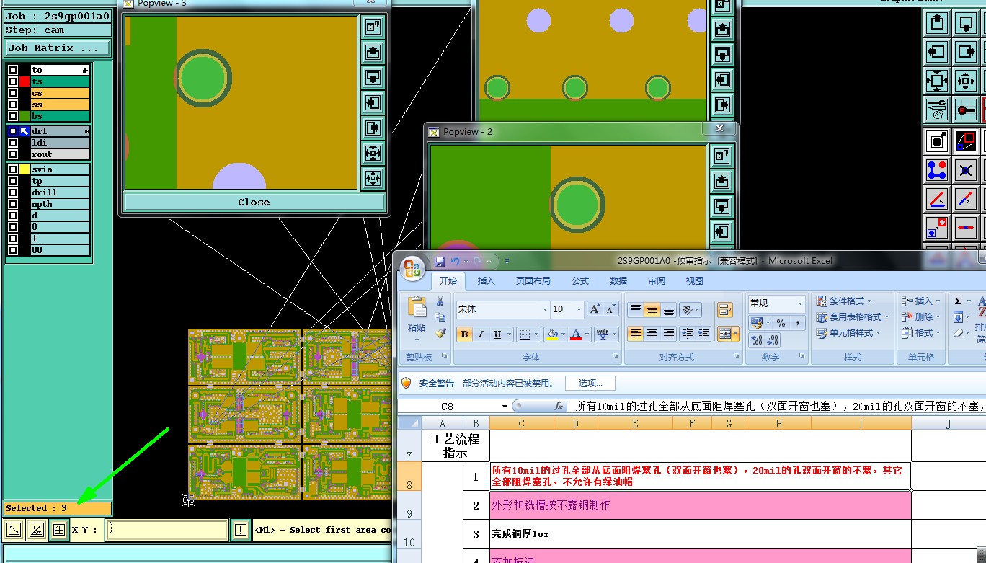Select the horizontal red-blue line segment tool
The width and height of the screenshot is (986, 563).
pos(965,228)
